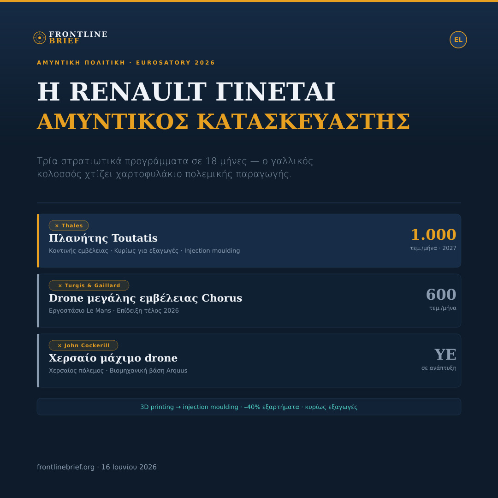Image resolution: width=498 pixels, height=498 pixels.
Task: Click 'τεμ./μήνα' label under 600
Action: point(443,308)
